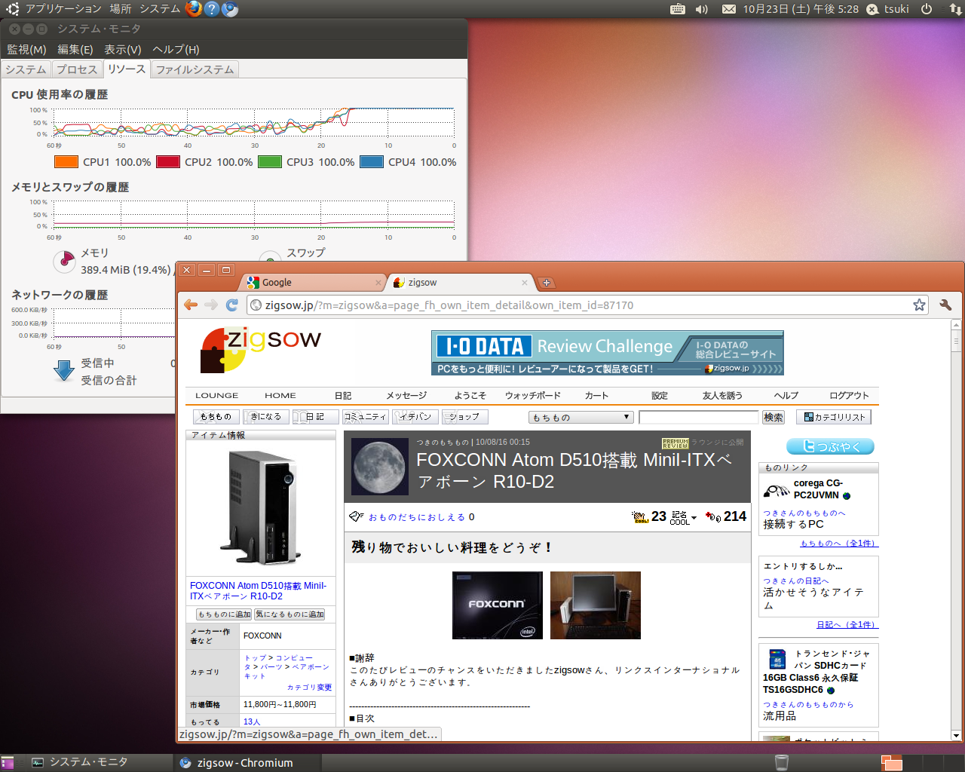
Task: Go forward in Chromium
Action: point(211,305)
